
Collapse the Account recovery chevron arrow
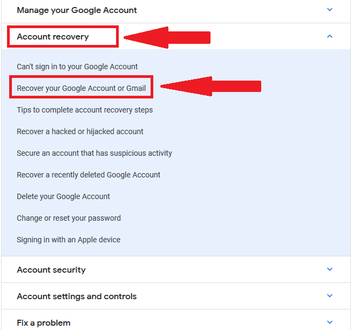(330, 36)
